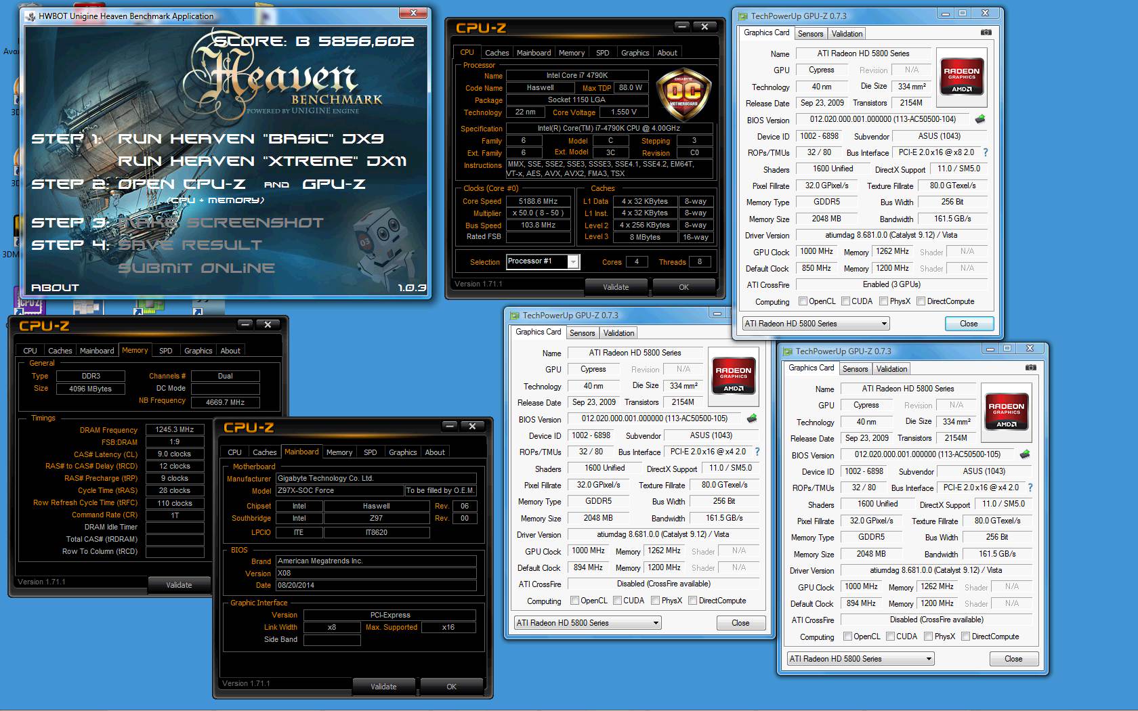Image resolution: width=1138 pixels, height=711 pixels.
Task: Click Validate button in CPU-Z Mainboard window
Action: pyautogui.click(x=383, y=687)
